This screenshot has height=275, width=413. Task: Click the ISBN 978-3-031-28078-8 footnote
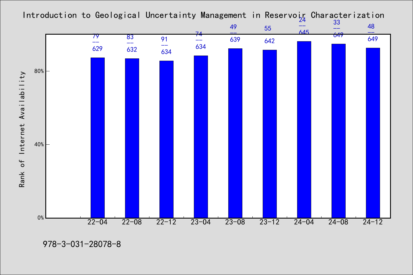82,244
